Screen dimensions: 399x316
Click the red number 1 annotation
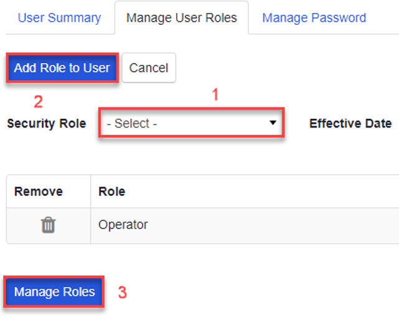click(x=215, y=95)
